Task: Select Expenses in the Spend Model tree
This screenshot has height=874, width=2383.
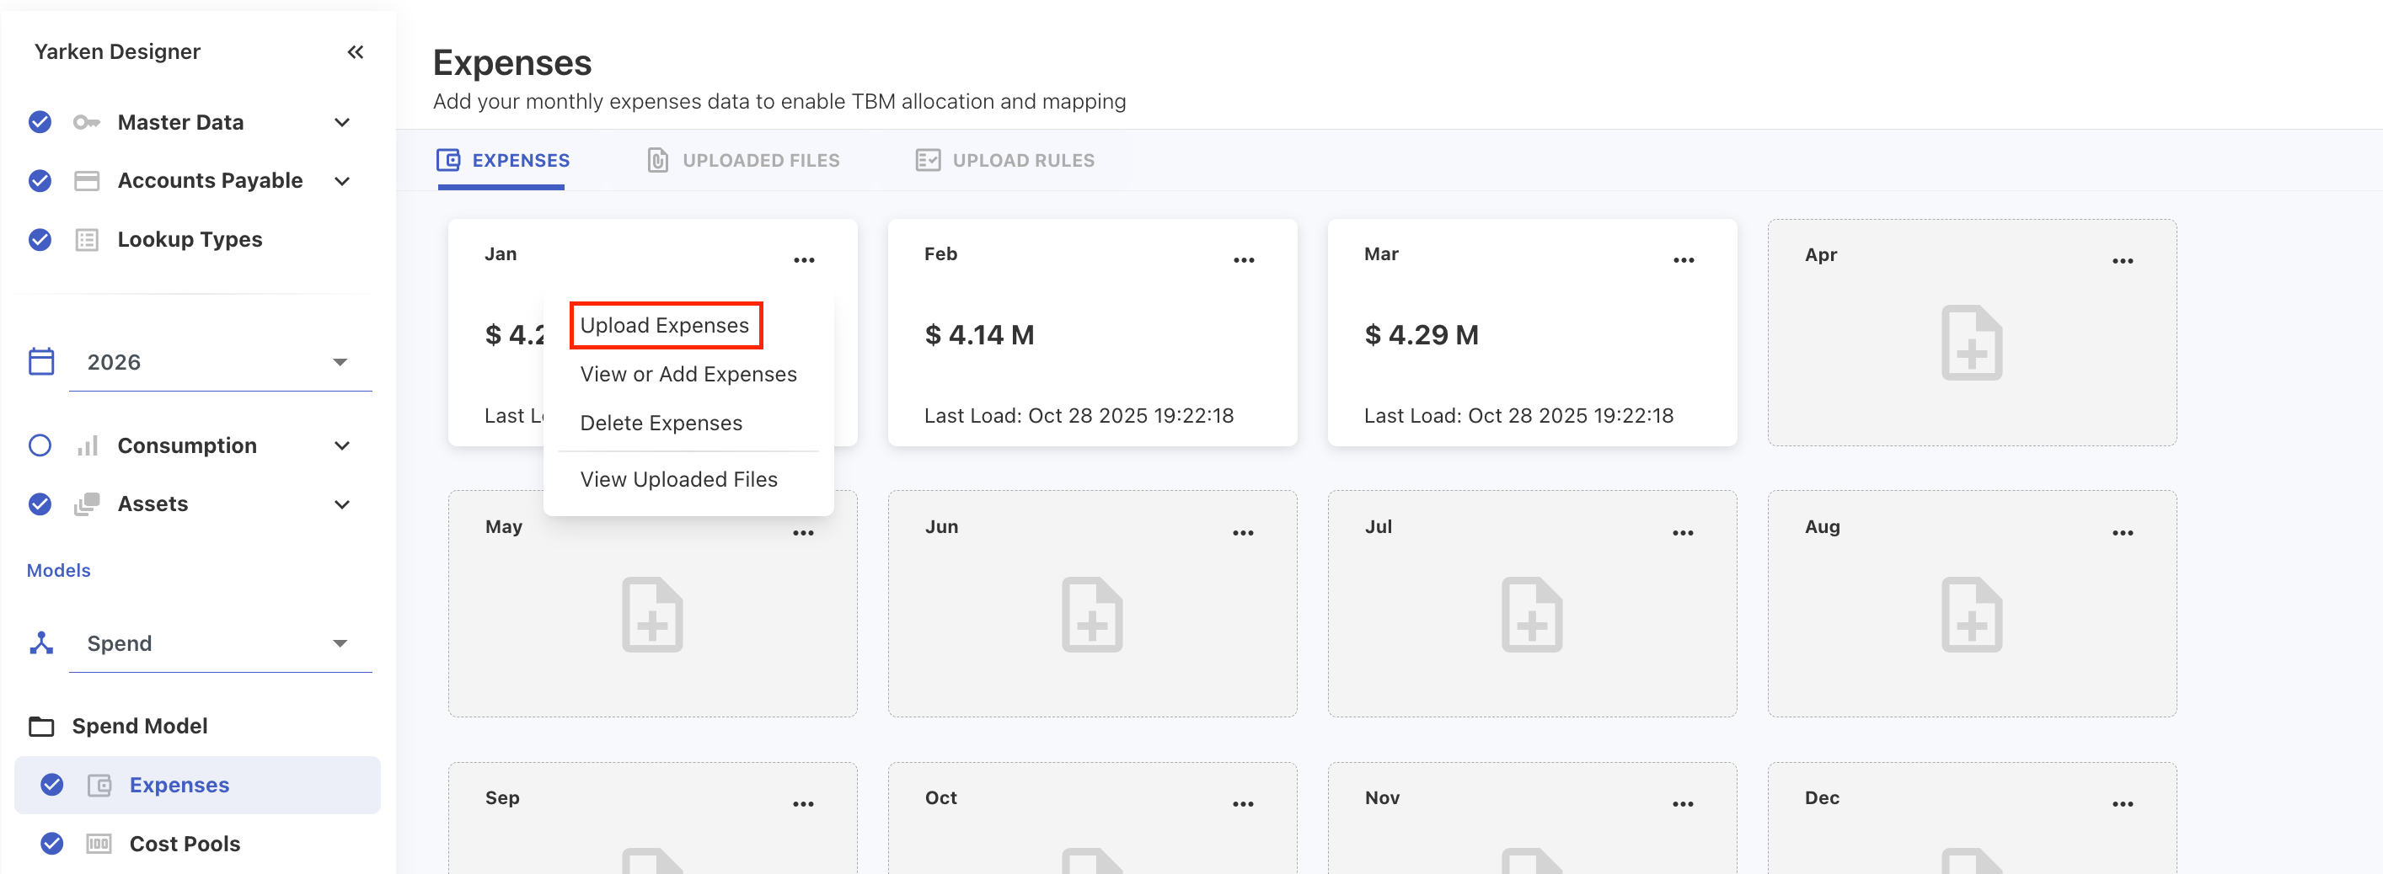Action: tap(197, 785)
